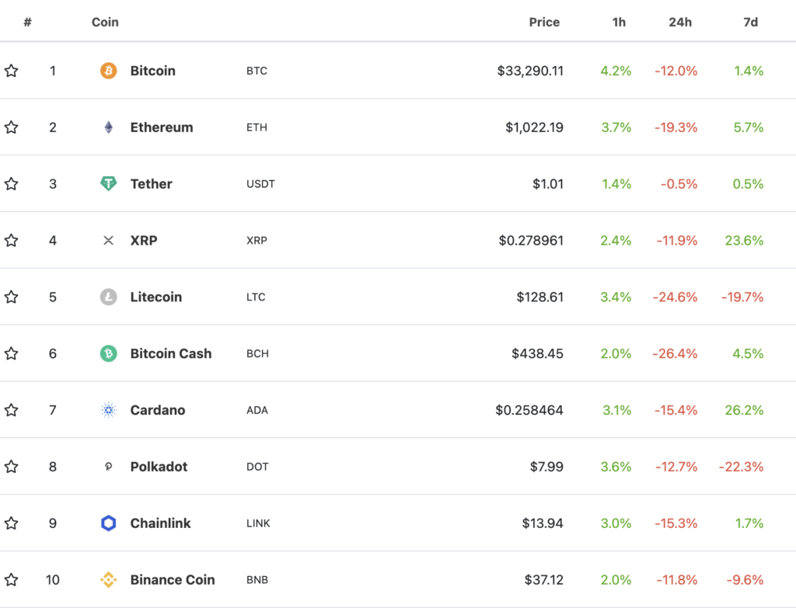The image size is (796, 608).
Task: Star Polkadot to add it to watchlist
Action: pos(12,467)
